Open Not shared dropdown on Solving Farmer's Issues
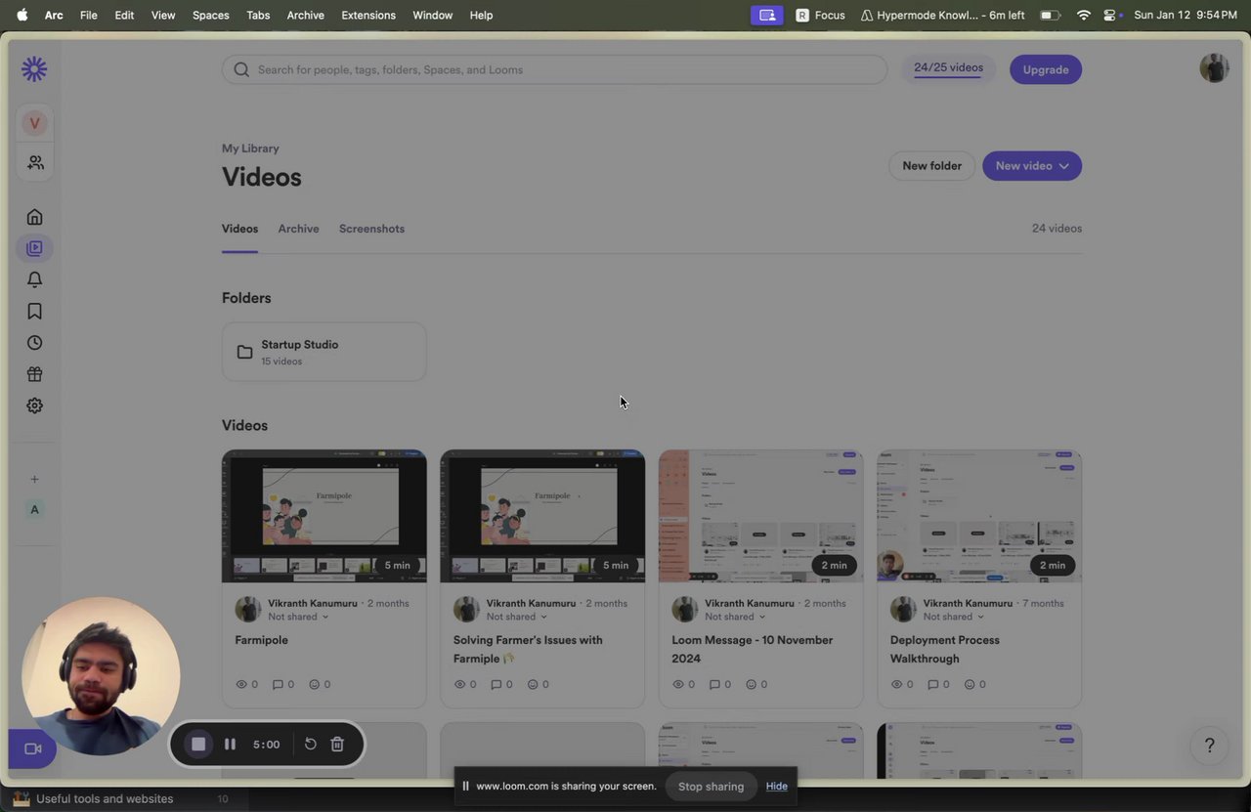Viewport: 1251px width, 812px height. (x=517, y=617)
